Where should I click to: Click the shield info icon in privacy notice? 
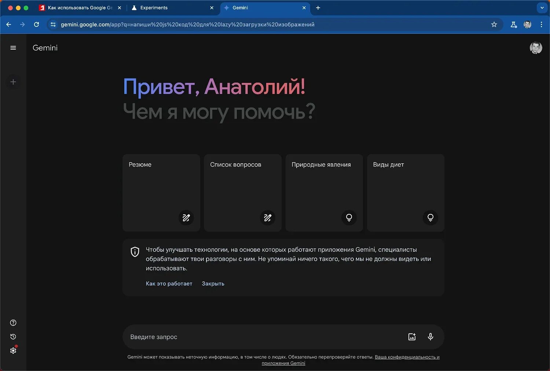click(x=135, y=252)
